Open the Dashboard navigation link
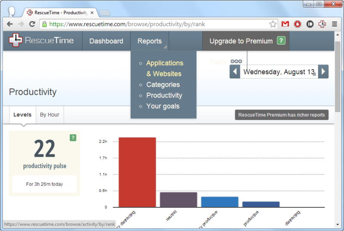344x231 pixels. click(106, 41)
